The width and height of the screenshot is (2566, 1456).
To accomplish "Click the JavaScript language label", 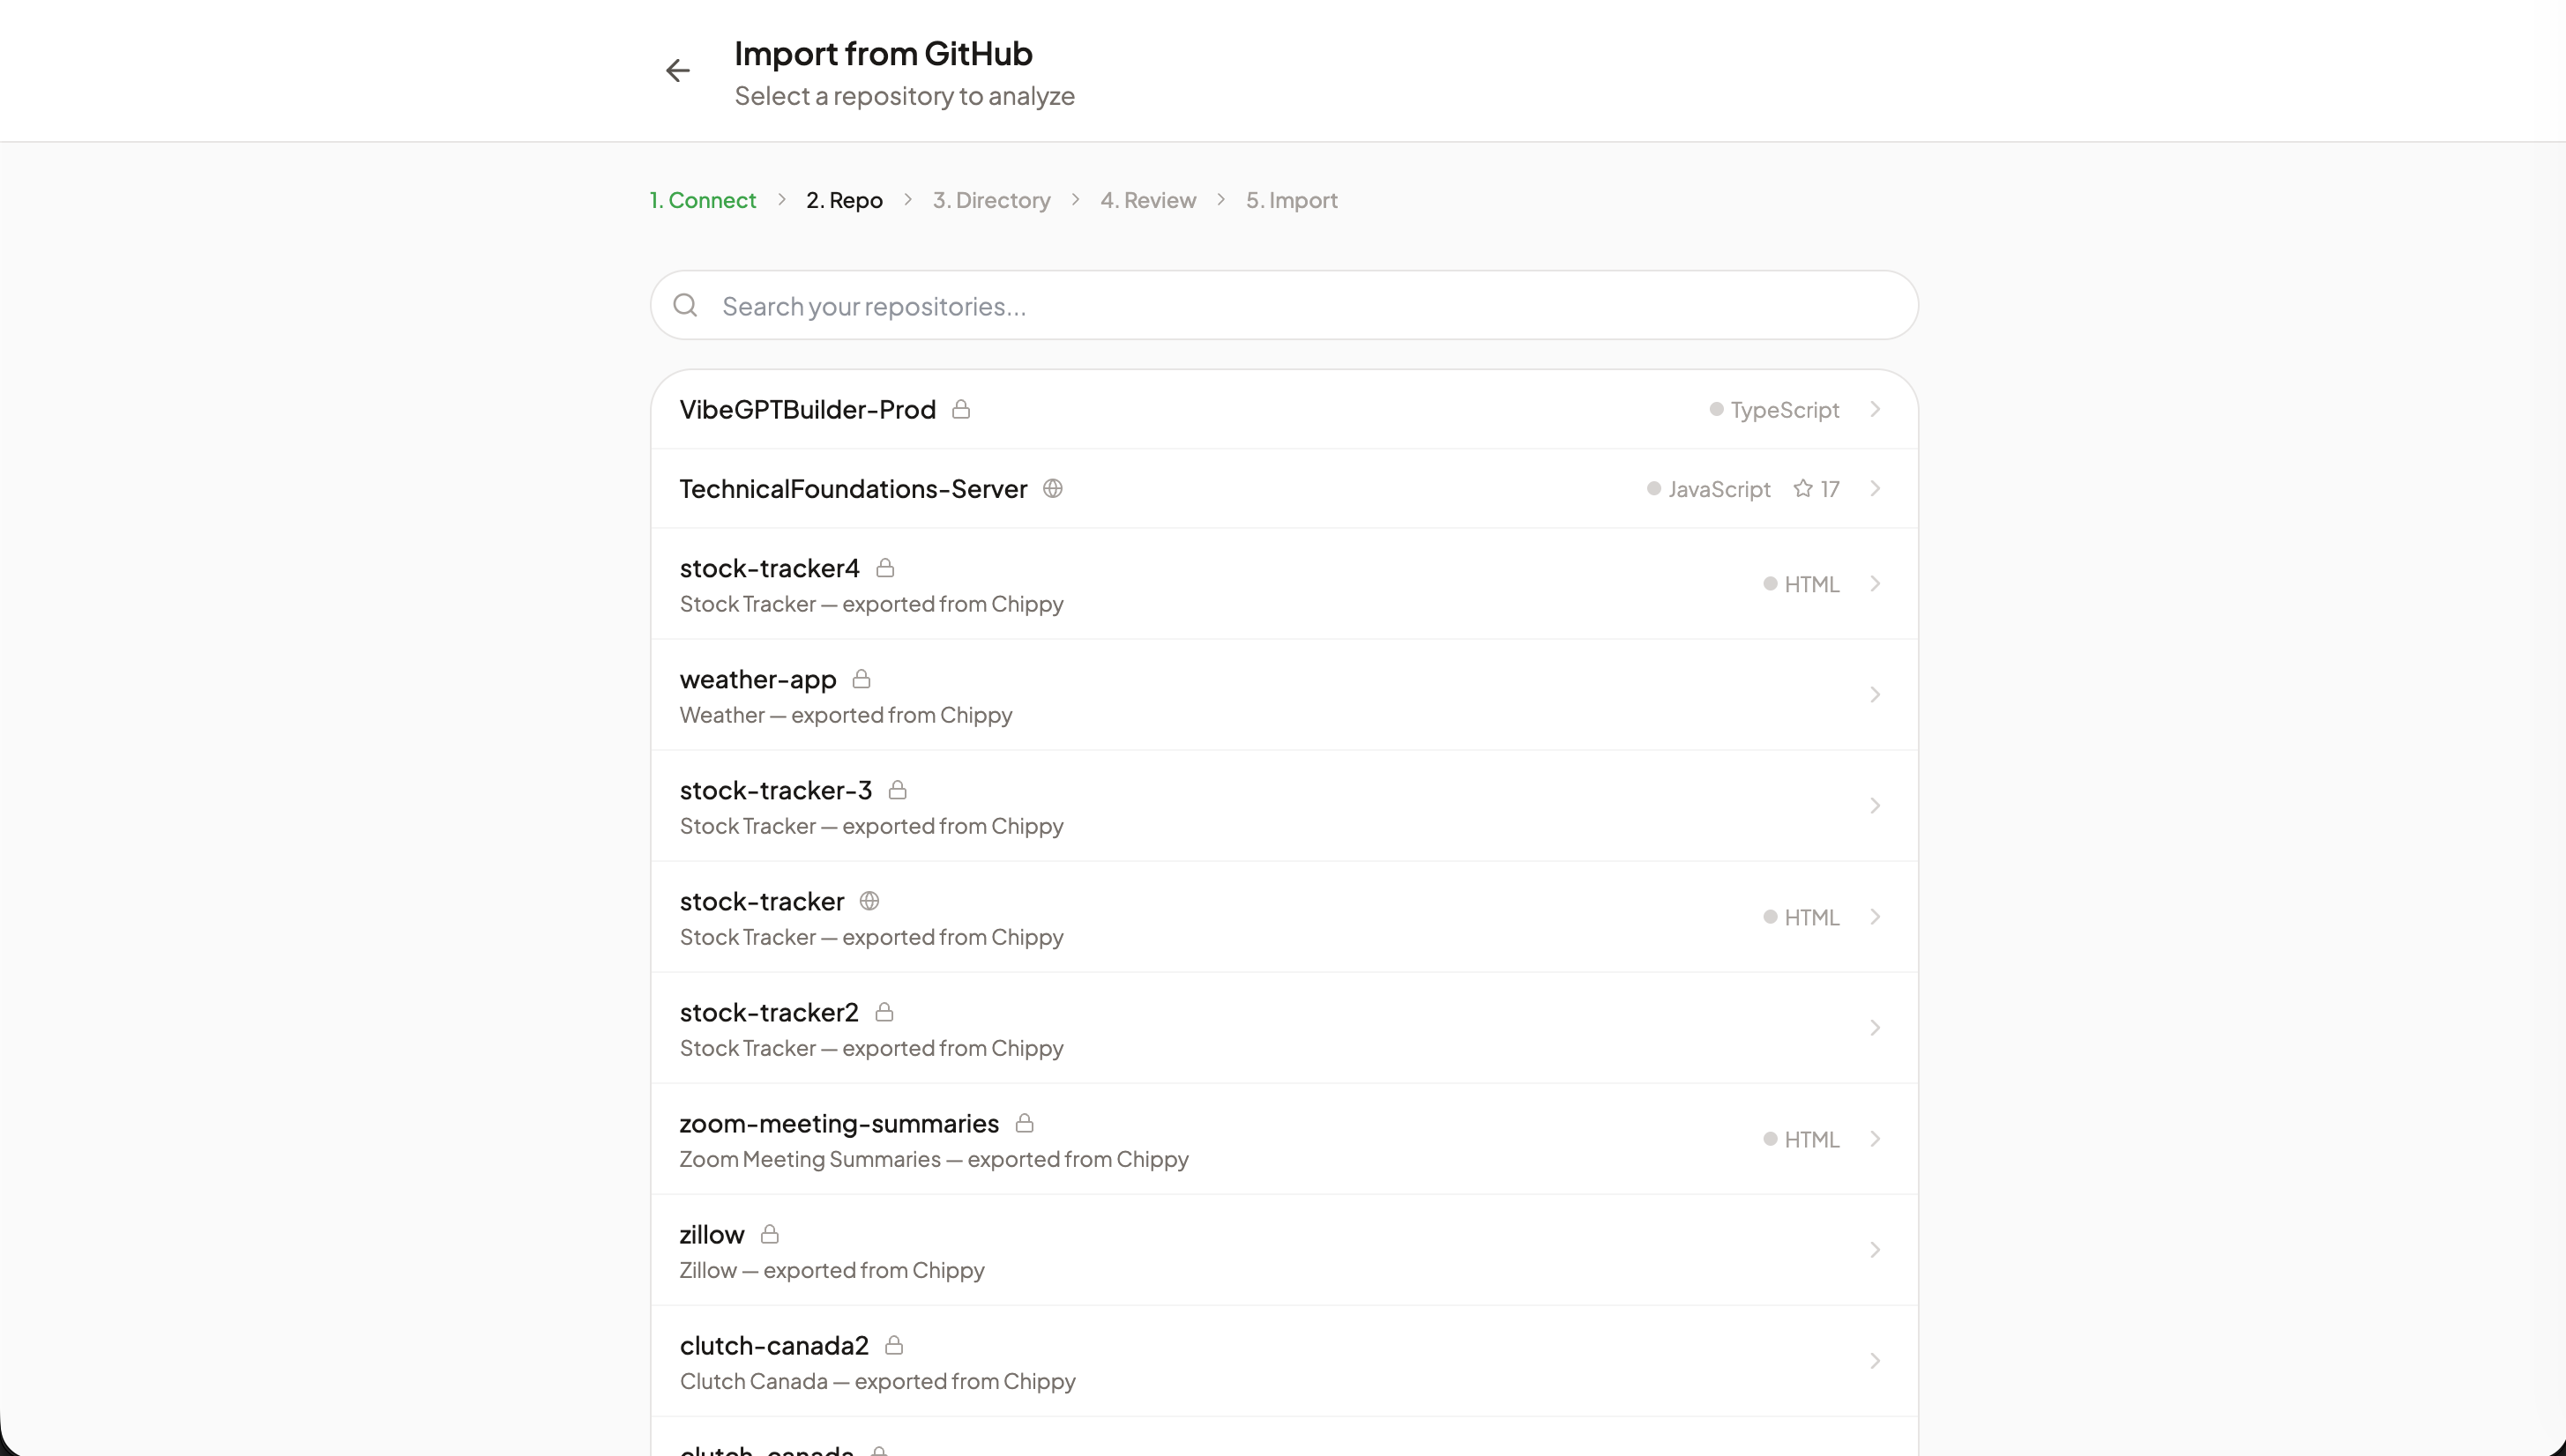I will (1719, 489).
